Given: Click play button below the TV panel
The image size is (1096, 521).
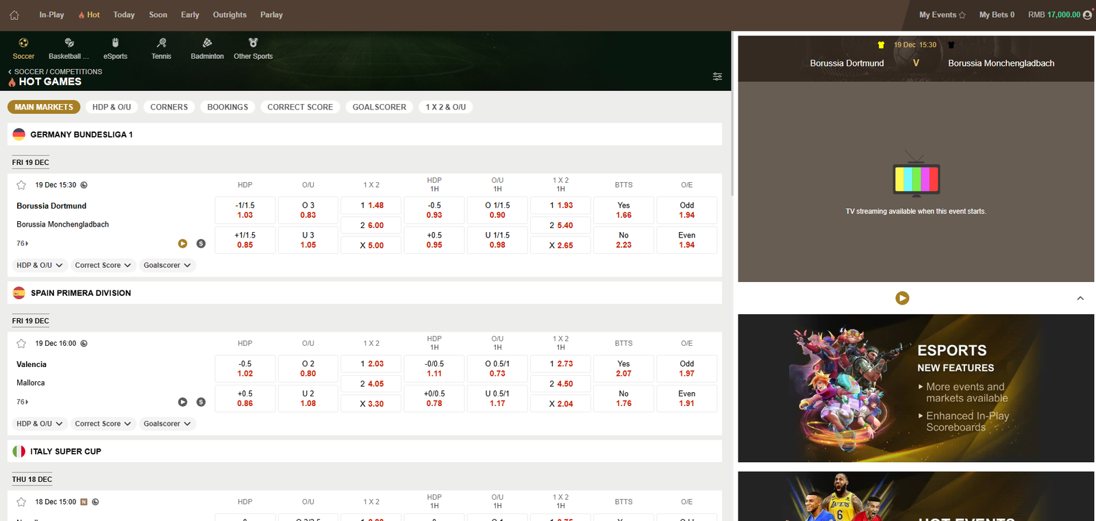Looking at the screenshot, I should (x=902, y=298).
